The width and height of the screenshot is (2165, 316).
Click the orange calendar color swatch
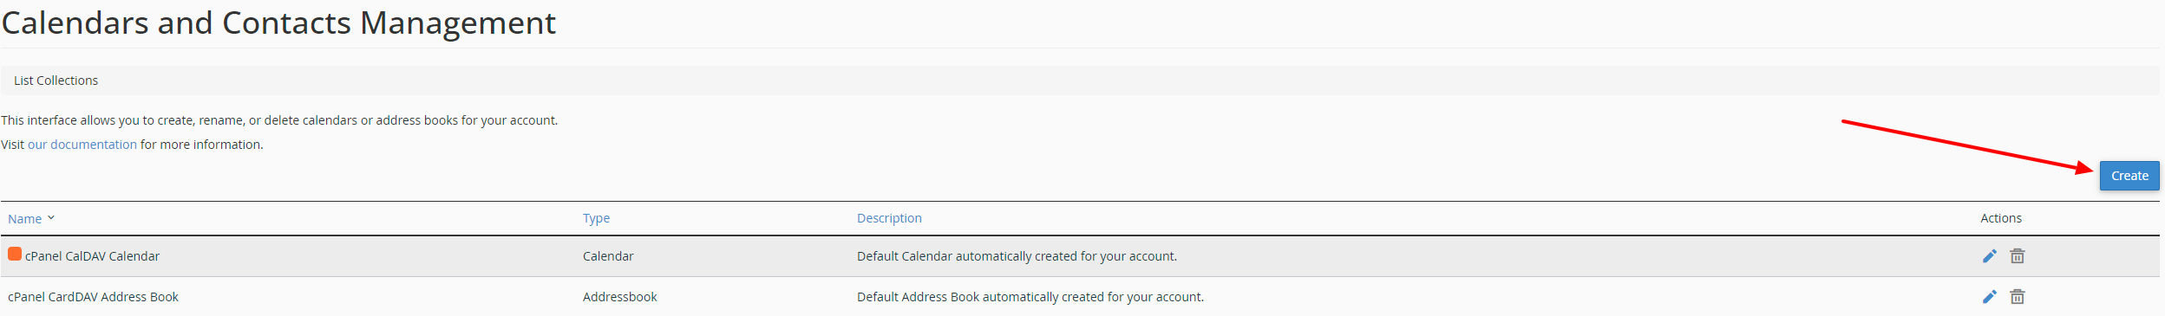[15, 254]
